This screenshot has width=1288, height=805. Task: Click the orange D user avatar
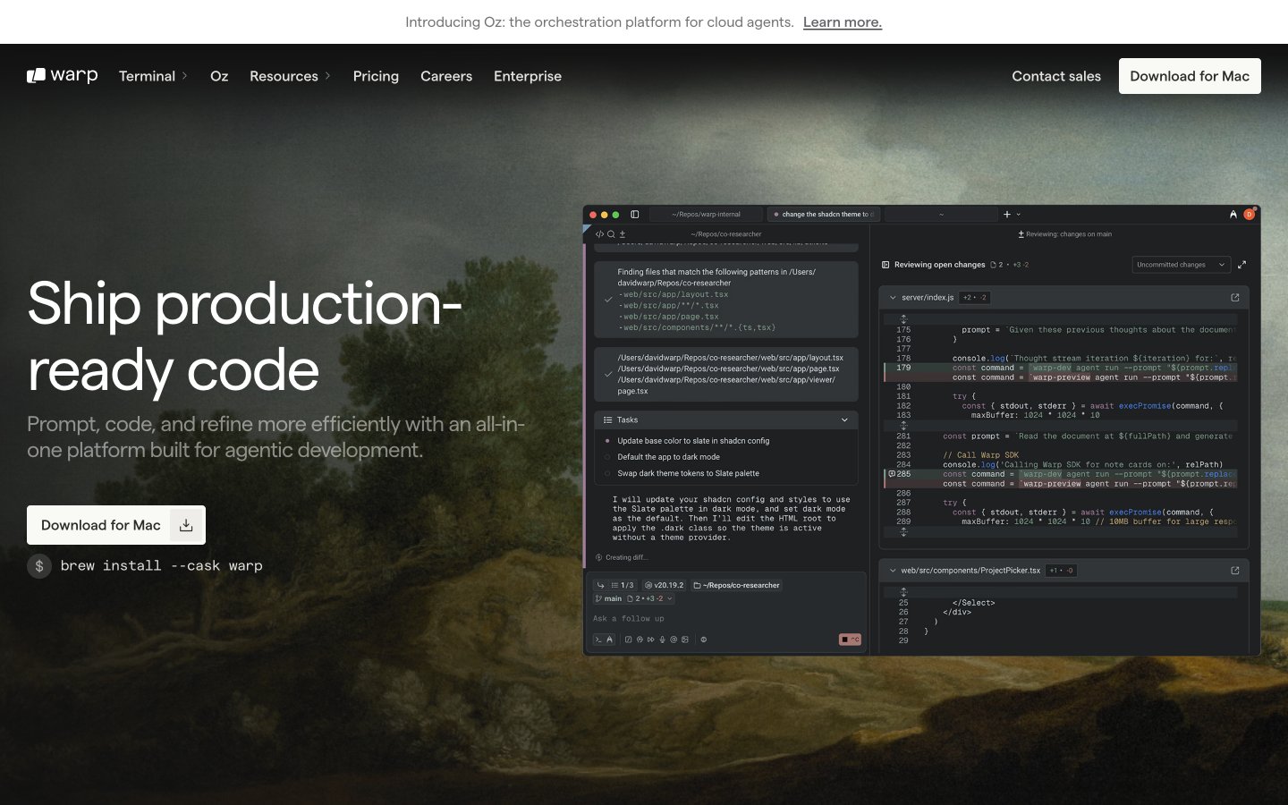[1250, 215]
